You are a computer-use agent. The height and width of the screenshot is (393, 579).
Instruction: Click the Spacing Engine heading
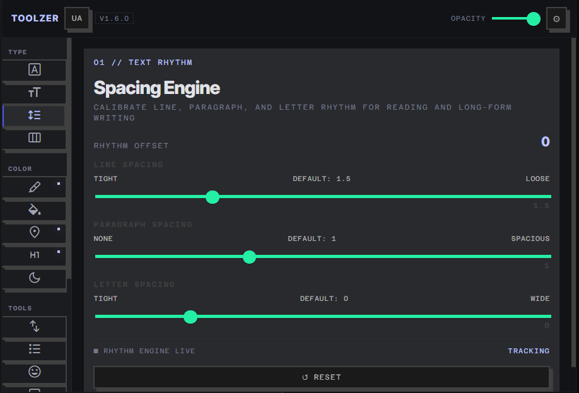(x=157, y=88)
